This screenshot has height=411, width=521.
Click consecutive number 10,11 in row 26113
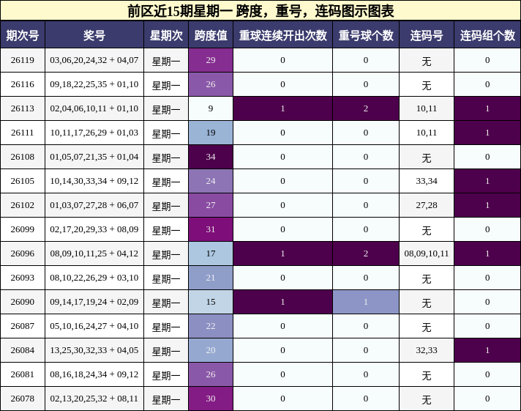(x=427, y=108)
